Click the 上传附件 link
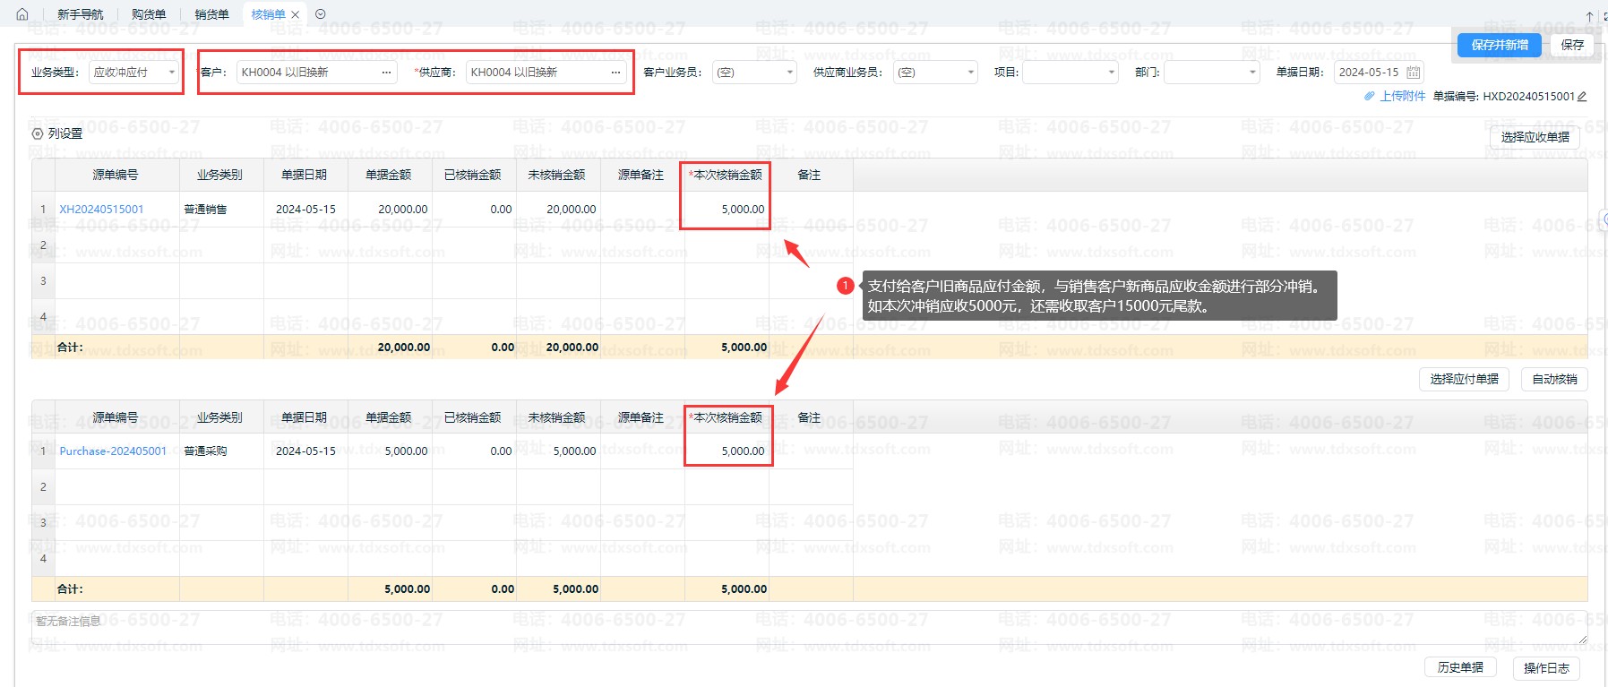This screenshot has height=687, width=1608. click(x=1402, y=97)
